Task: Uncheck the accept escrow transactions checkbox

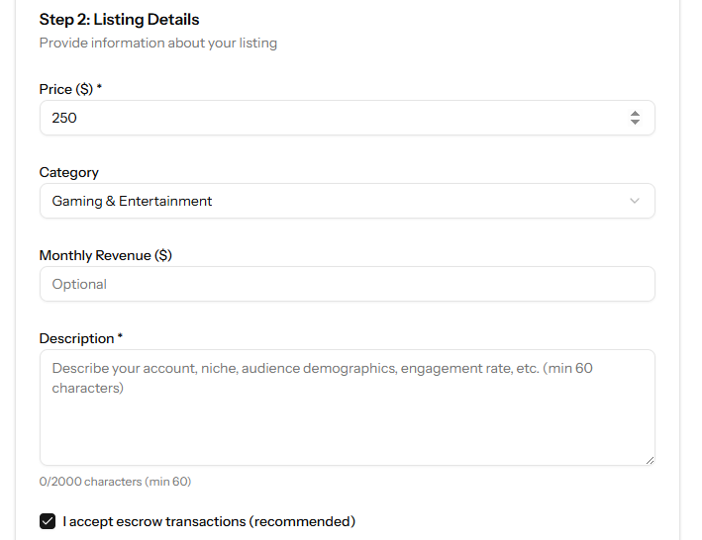Action: pyautogui.click(x=48, y=521)
